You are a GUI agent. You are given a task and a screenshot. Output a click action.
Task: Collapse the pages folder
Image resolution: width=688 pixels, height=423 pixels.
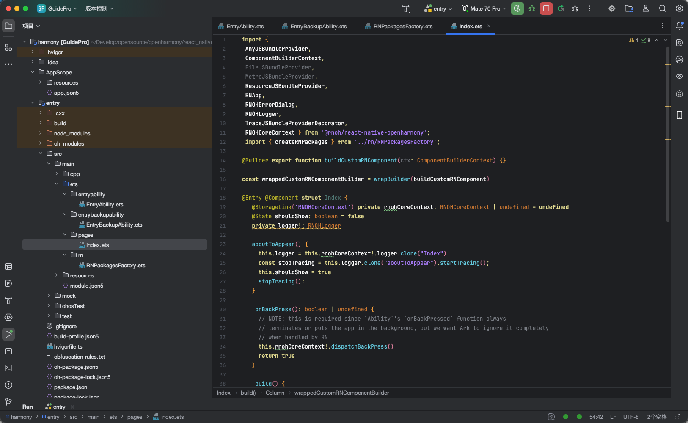[65, 235]
